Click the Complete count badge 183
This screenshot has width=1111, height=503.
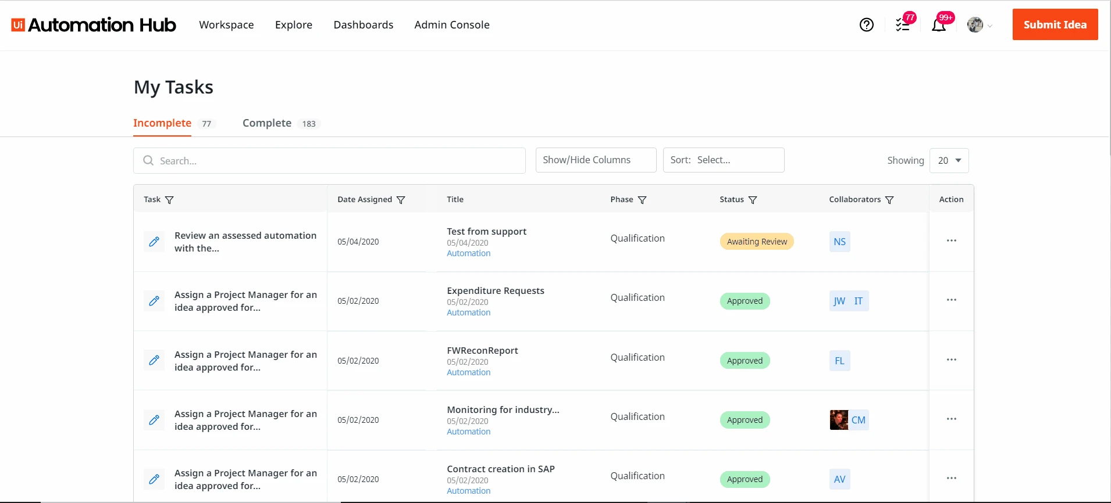pos(309,124)
